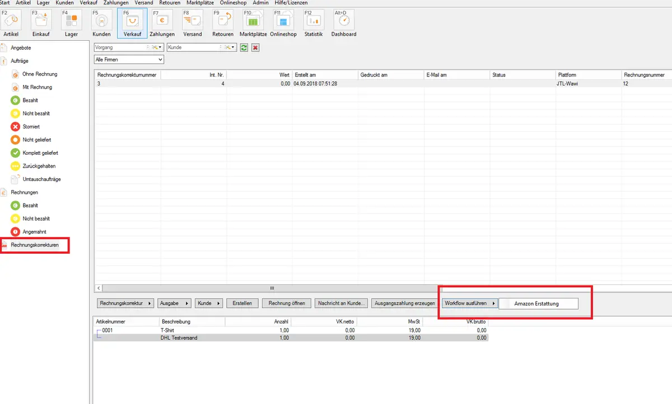Open the Artikel module icon

pyautogui.click(x=11, y=23)
